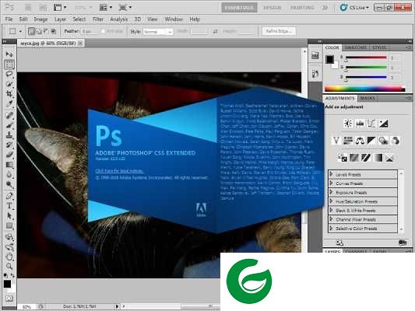Add a Brightness/Contrast adjustment
Image resolution: width=415 pixels, height=311 pixels.
pos(348,124)
